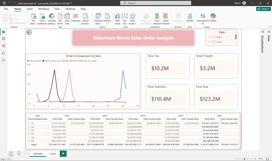
Task: Collapse the ribbon chevron
Action: pos(270,27)
